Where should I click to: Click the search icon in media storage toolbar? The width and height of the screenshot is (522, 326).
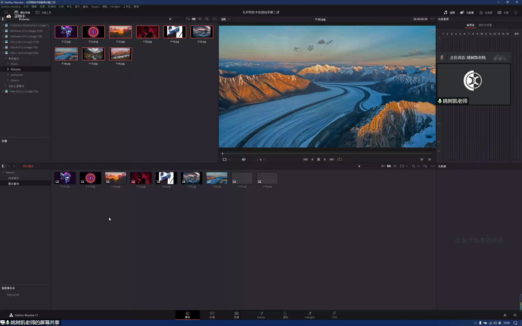click(x=207, y=19)
